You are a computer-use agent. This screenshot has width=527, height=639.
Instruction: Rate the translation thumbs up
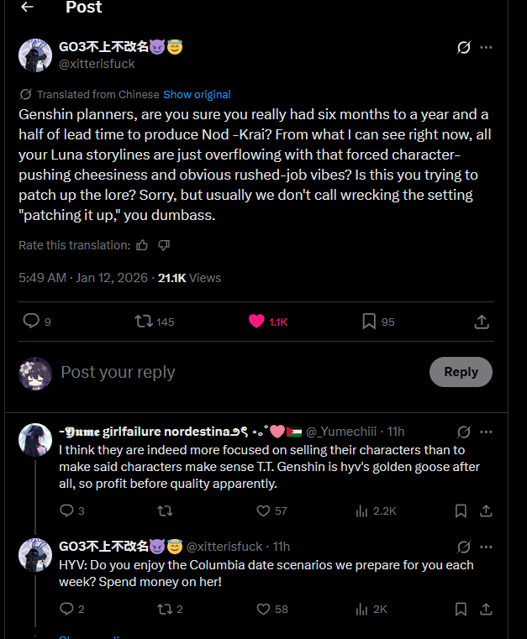pos(142,245)
